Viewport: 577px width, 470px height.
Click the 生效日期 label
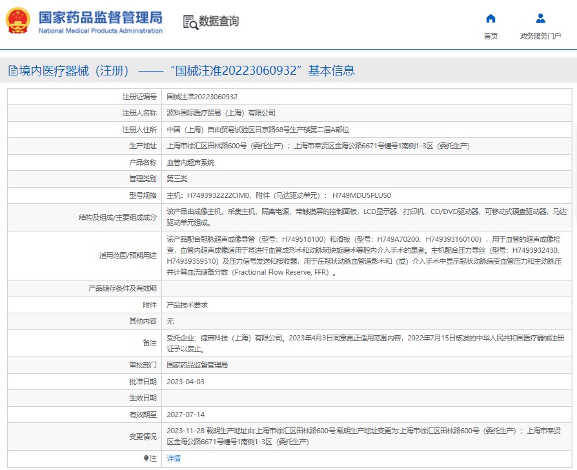point(143,398)
